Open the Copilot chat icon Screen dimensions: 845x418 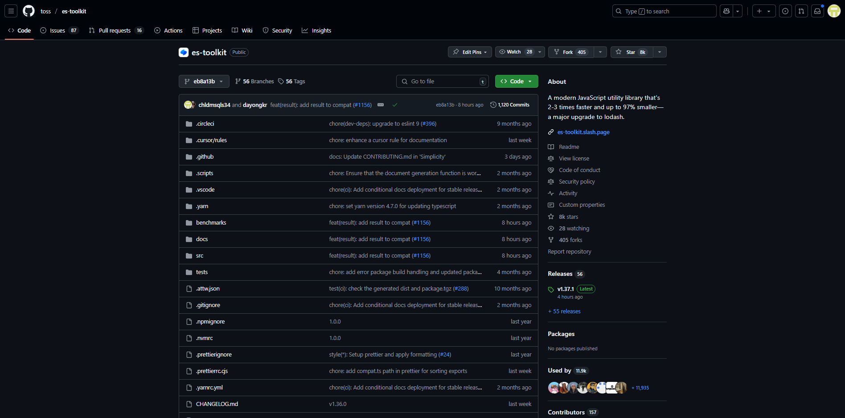tap(726, 11)
